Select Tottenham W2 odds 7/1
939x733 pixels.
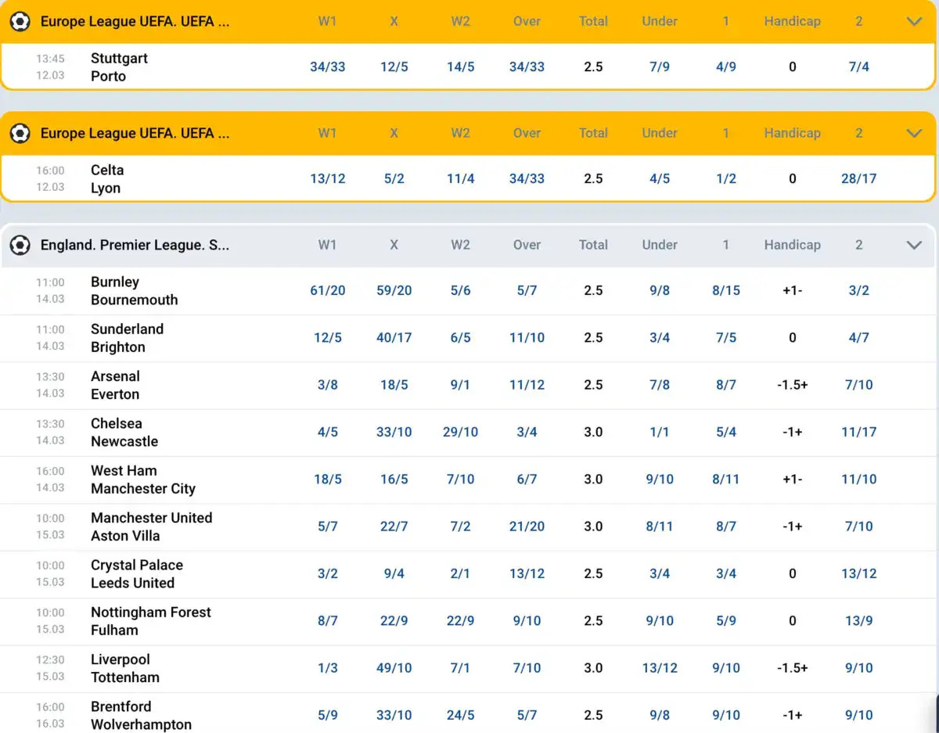coord(460,667)
